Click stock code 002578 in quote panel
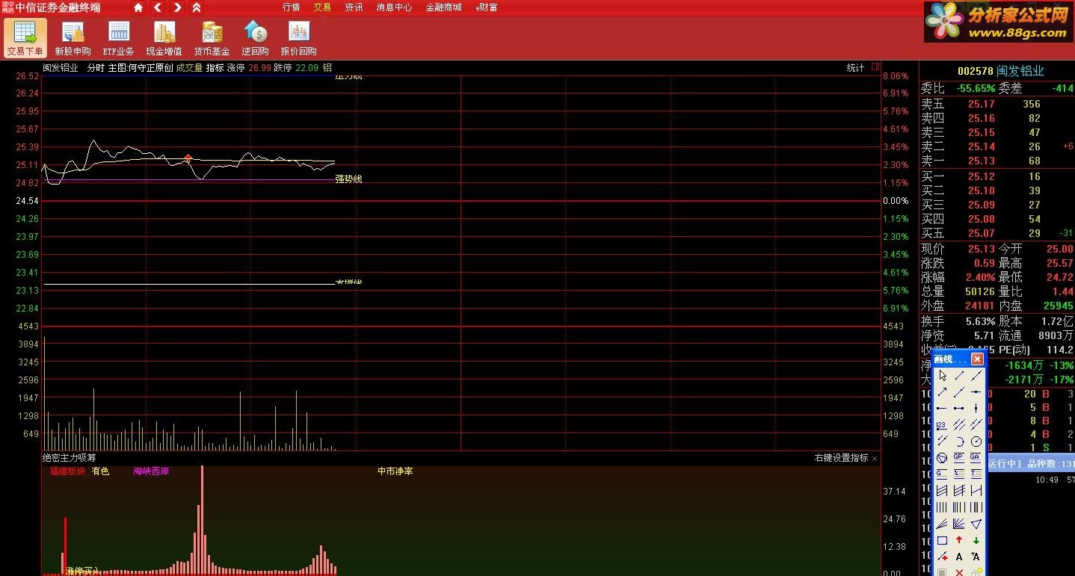This screenshot has height=576, width=1075. click(976, 71)
